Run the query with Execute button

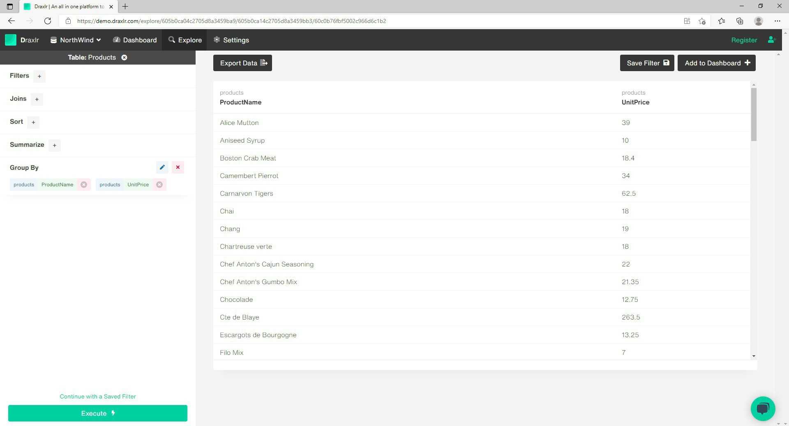click(98, 413)
